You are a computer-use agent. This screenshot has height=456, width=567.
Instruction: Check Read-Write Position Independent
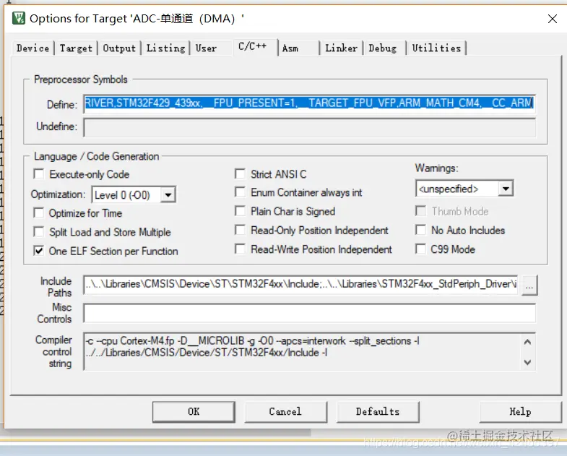[x=240, y=249]
